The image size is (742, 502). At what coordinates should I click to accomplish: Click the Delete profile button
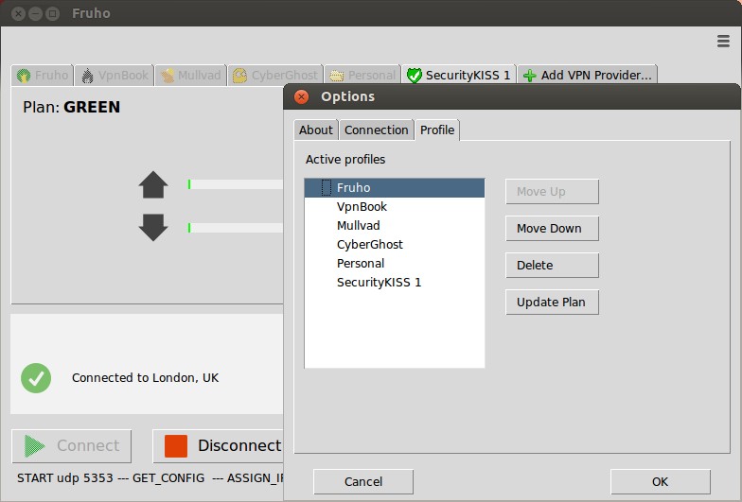tap(552, 266)
